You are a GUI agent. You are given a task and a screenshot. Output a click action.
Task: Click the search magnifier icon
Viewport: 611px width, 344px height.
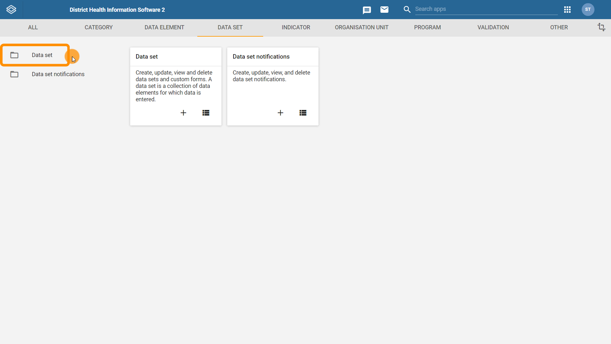click(x=407, y=10)
